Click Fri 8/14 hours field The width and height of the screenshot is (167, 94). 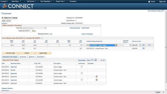[x=31, y=45]
